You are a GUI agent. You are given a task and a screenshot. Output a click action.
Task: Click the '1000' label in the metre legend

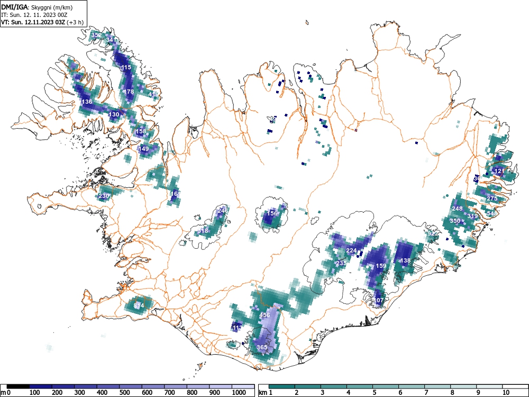click(x=239, y=393)
